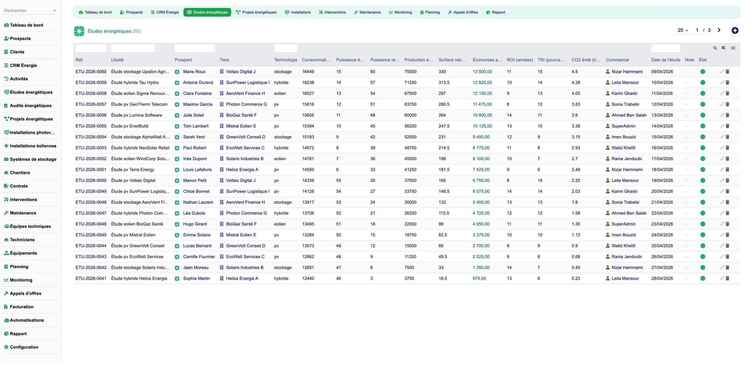Sort by the Commercial column header
This screenshot has height=368, width=751.
617,60
